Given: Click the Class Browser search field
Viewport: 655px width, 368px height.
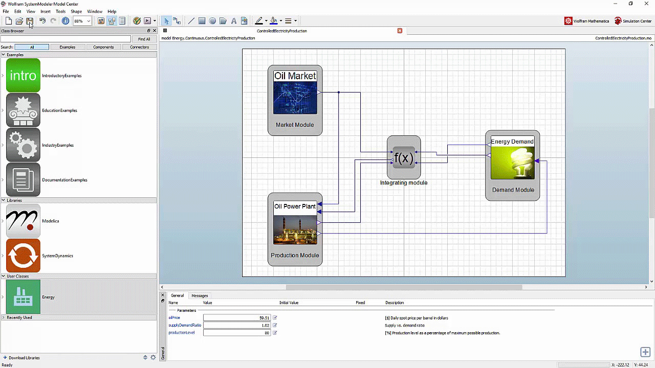Looking at the screenshot, I should 65,39.
